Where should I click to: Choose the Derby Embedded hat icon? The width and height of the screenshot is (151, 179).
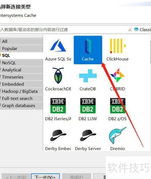point(58,135)
